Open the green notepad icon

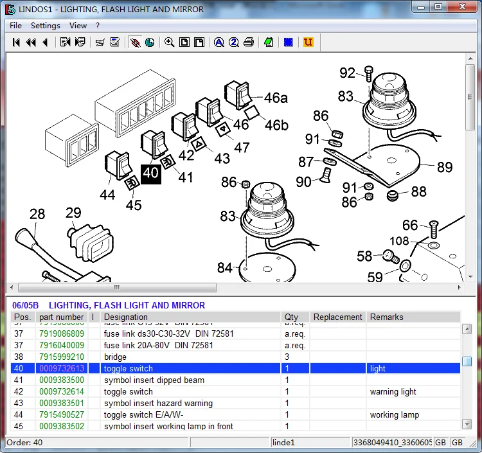(269, 42)
